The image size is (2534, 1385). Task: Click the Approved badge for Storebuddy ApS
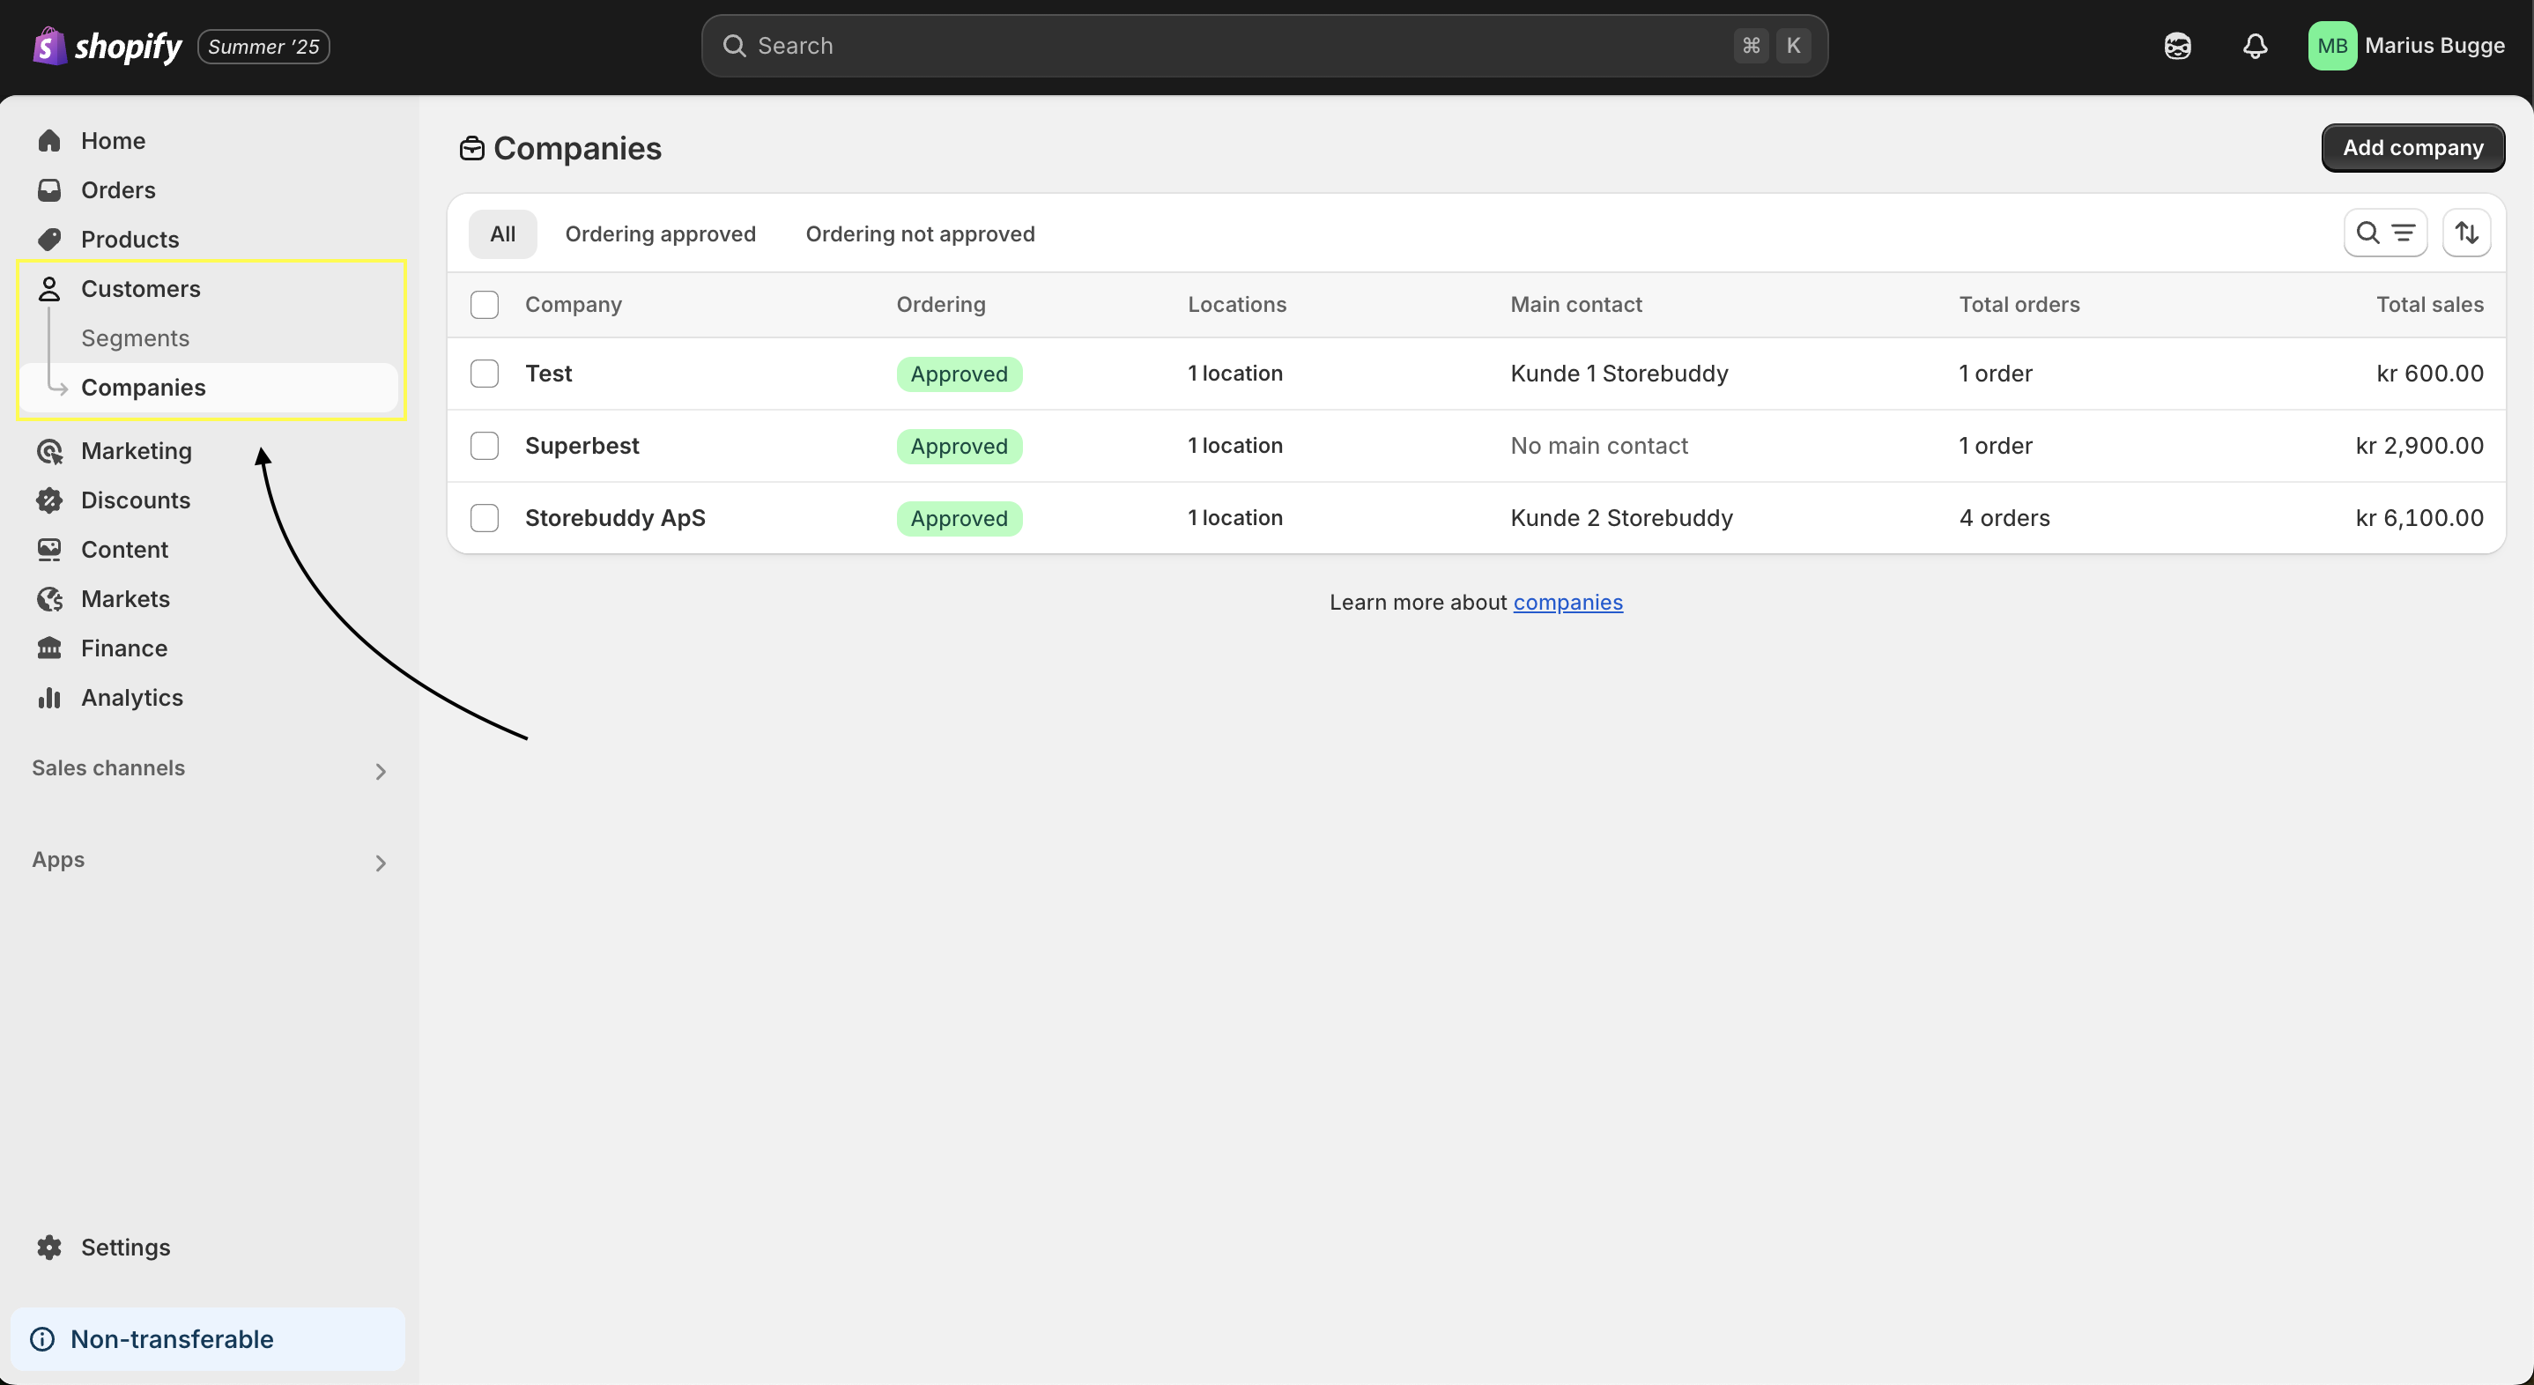960,518
